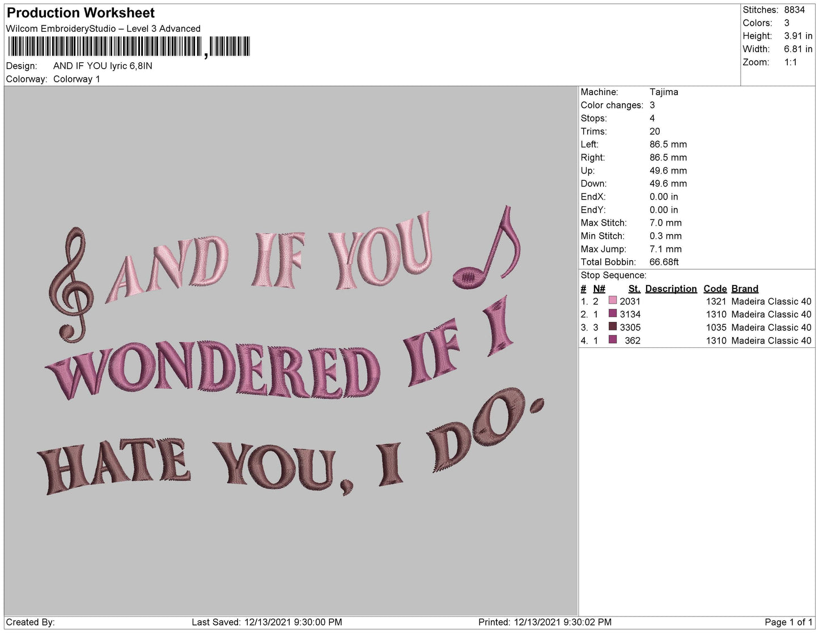Click the Brand column header

[x=745, y=288]
